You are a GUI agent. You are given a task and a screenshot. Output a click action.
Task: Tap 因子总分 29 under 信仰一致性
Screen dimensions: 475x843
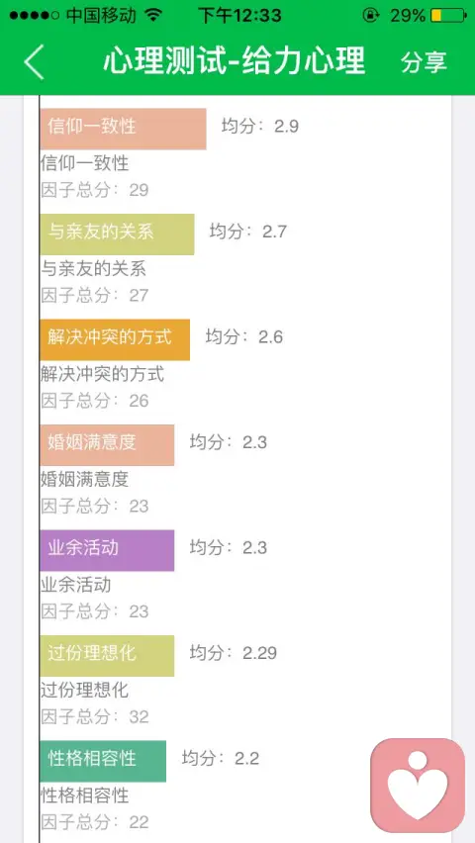pyautogui.click(x=95, y=190)
